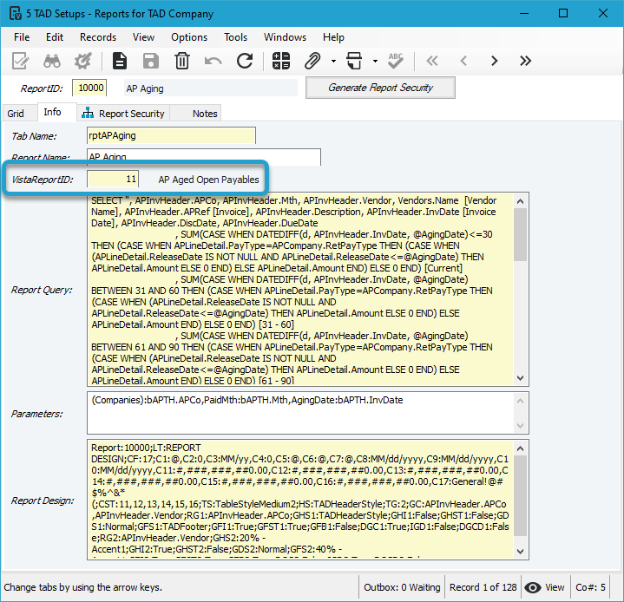
Task: Expand the attachments dropdown arrow
Action: click(x=333, y=61)
